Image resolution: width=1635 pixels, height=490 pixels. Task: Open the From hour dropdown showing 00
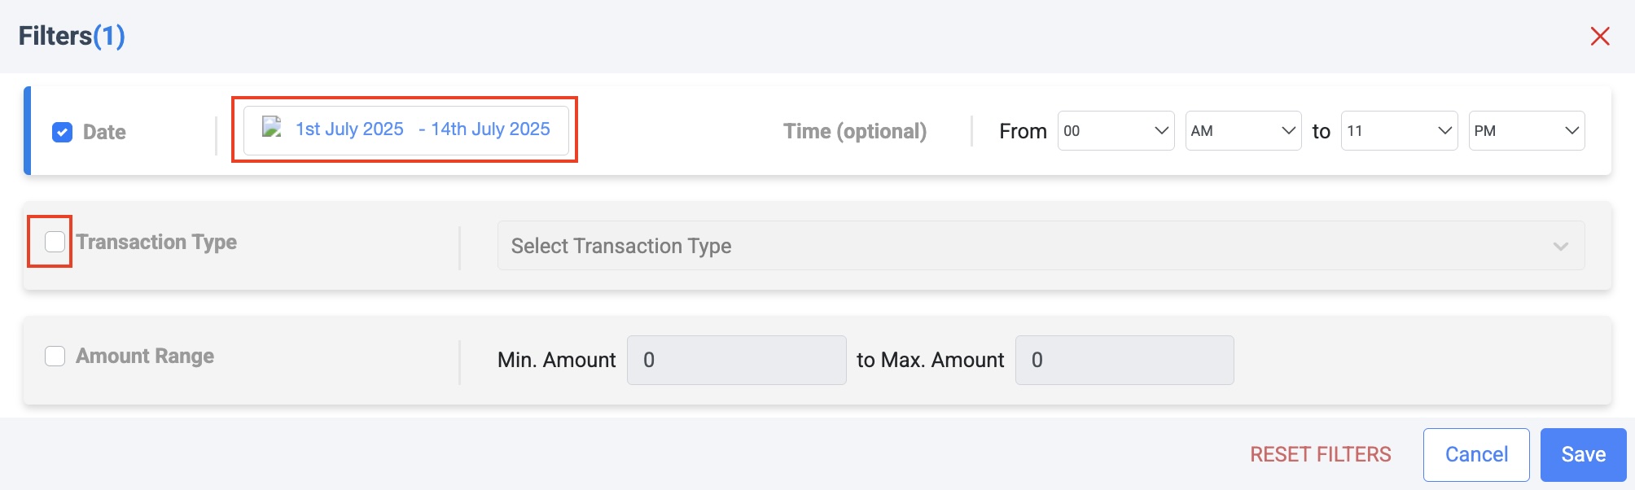(1116, 131)
